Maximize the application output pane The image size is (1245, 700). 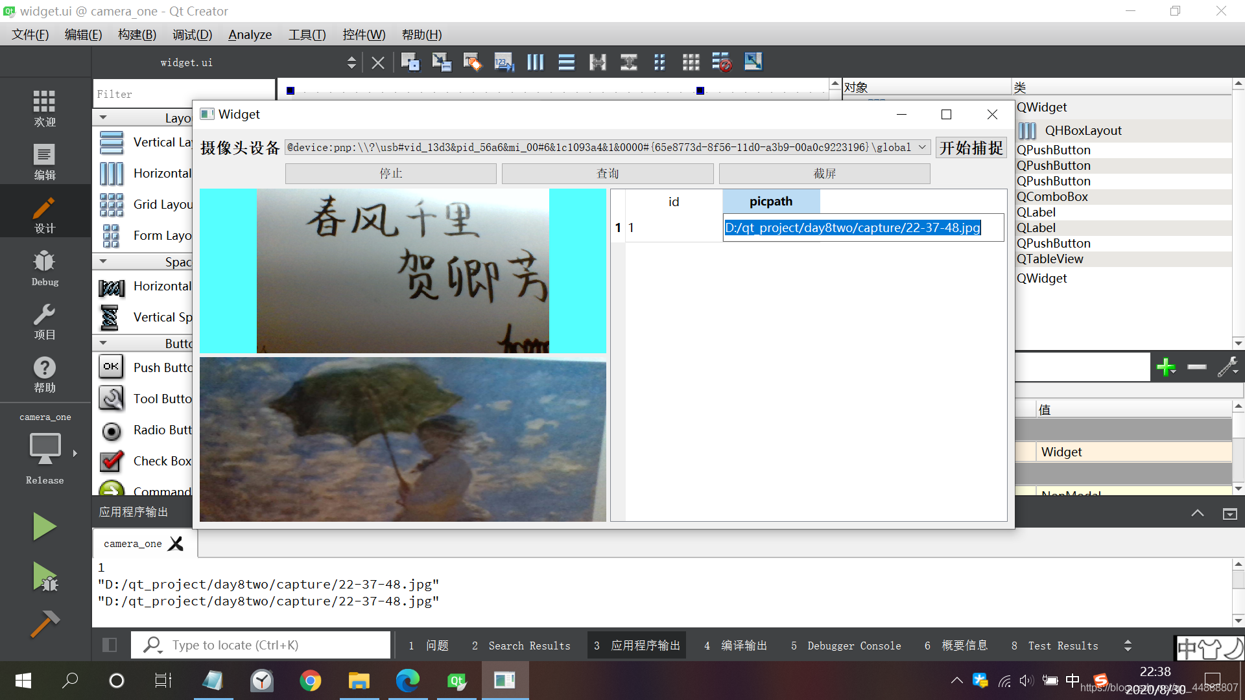coord(1229,513)
